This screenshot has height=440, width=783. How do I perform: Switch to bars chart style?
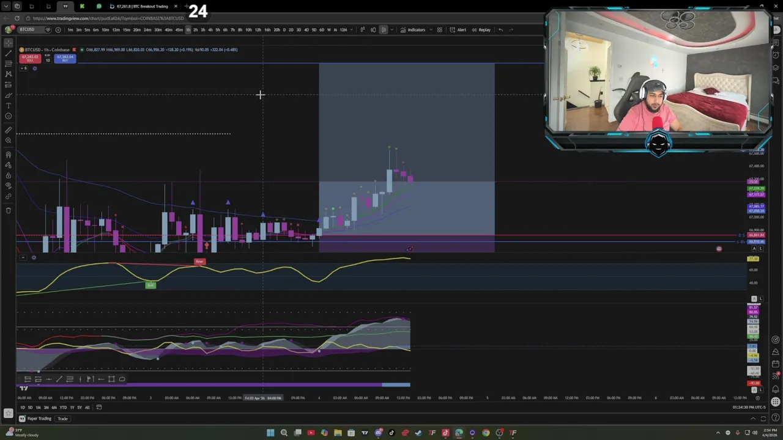pos(363,29)
